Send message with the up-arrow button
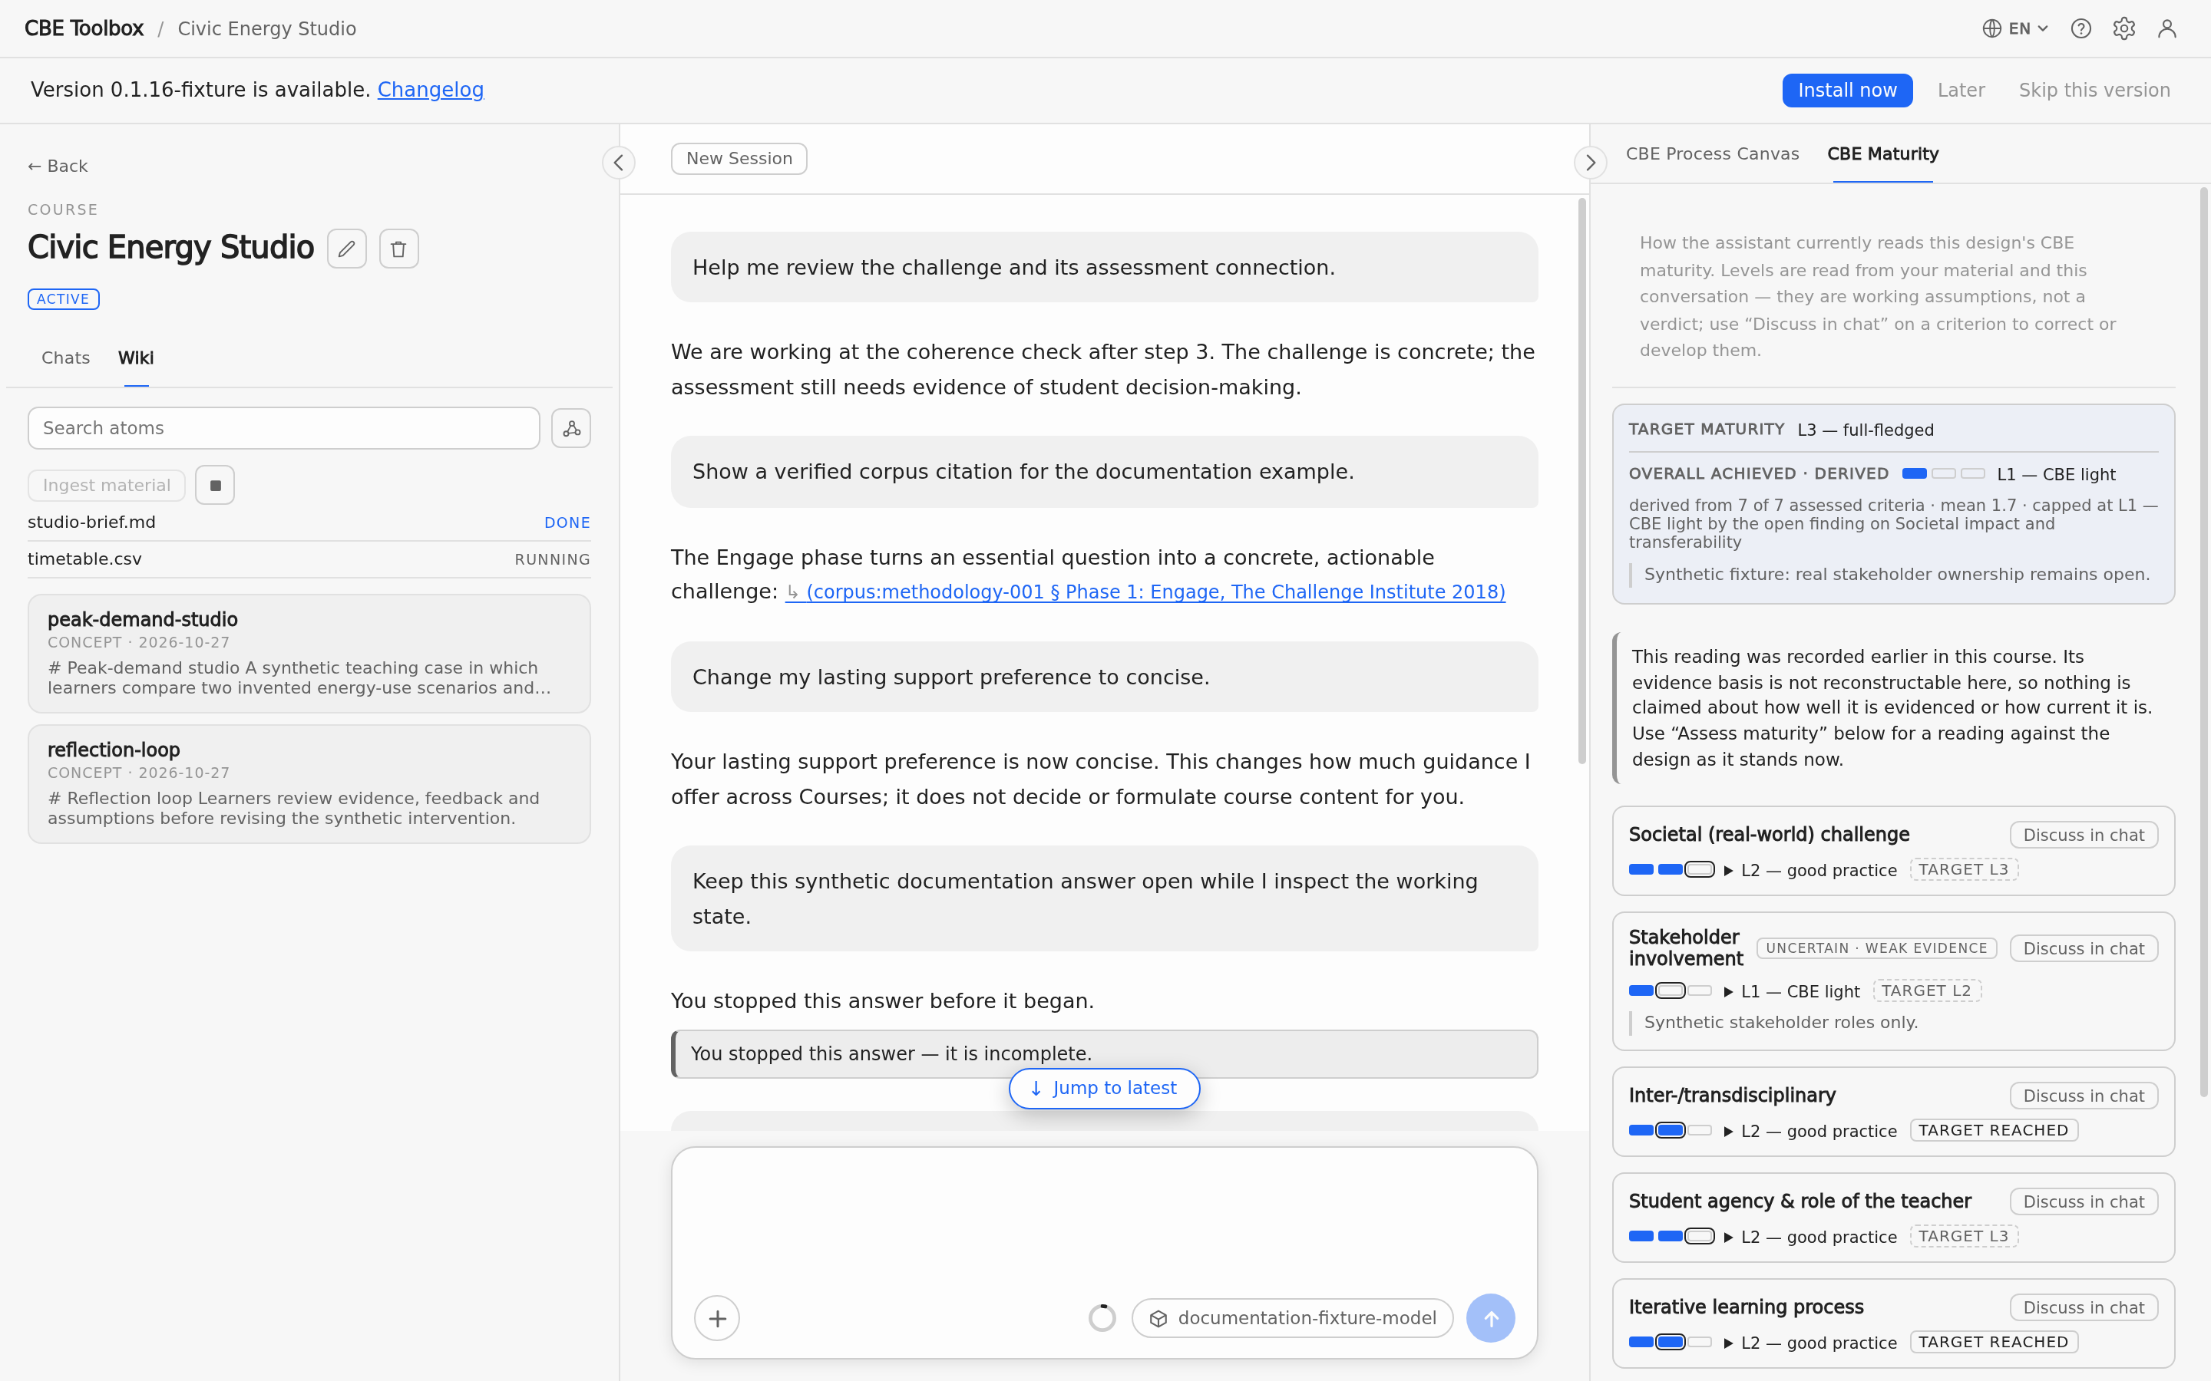2211x1381 pixels. [1490, 1318]
